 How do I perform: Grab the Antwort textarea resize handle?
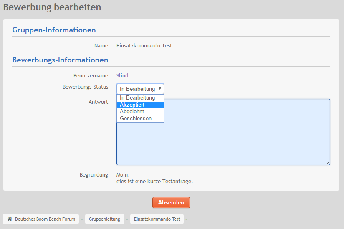tap(328, 163)
